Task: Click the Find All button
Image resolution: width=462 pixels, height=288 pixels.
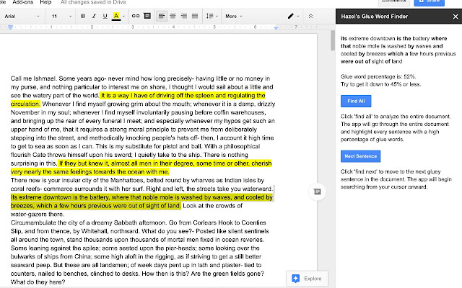Action: (x=355, y=102)
